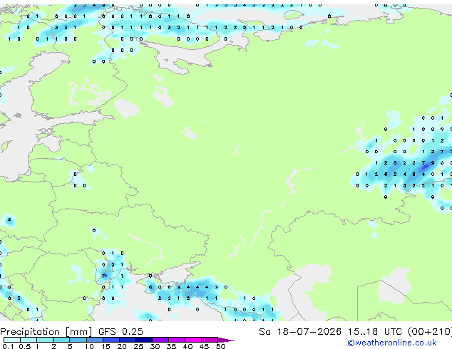
Task: Click the "15" legend scale label
Action: tap(106, 346)
